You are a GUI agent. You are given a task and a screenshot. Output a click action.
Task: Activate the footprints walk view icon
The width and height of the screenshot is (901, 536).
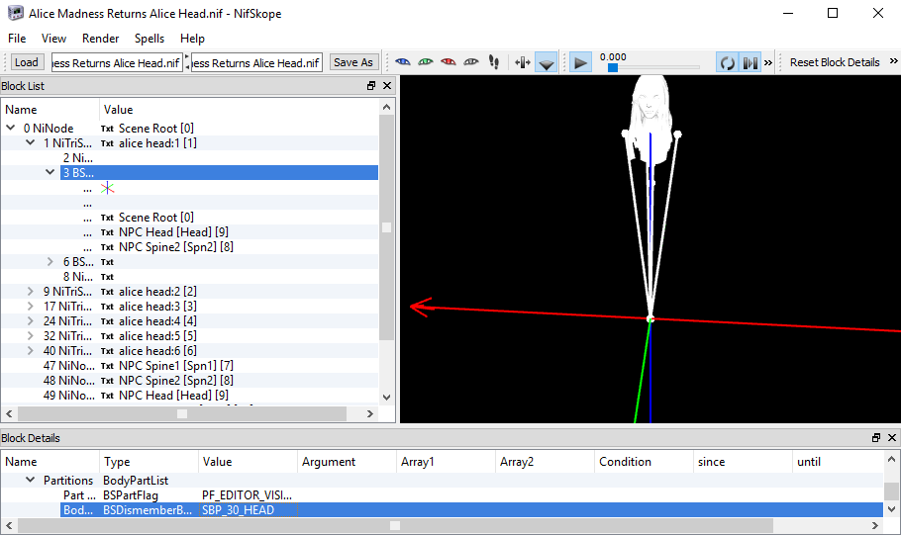tap(494, 62)
